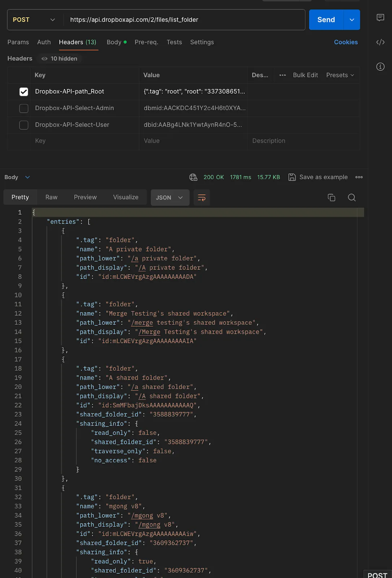Copy response body with copy icon
The image size is (392, 578).
pyautogui.click(x=331, y=198)
